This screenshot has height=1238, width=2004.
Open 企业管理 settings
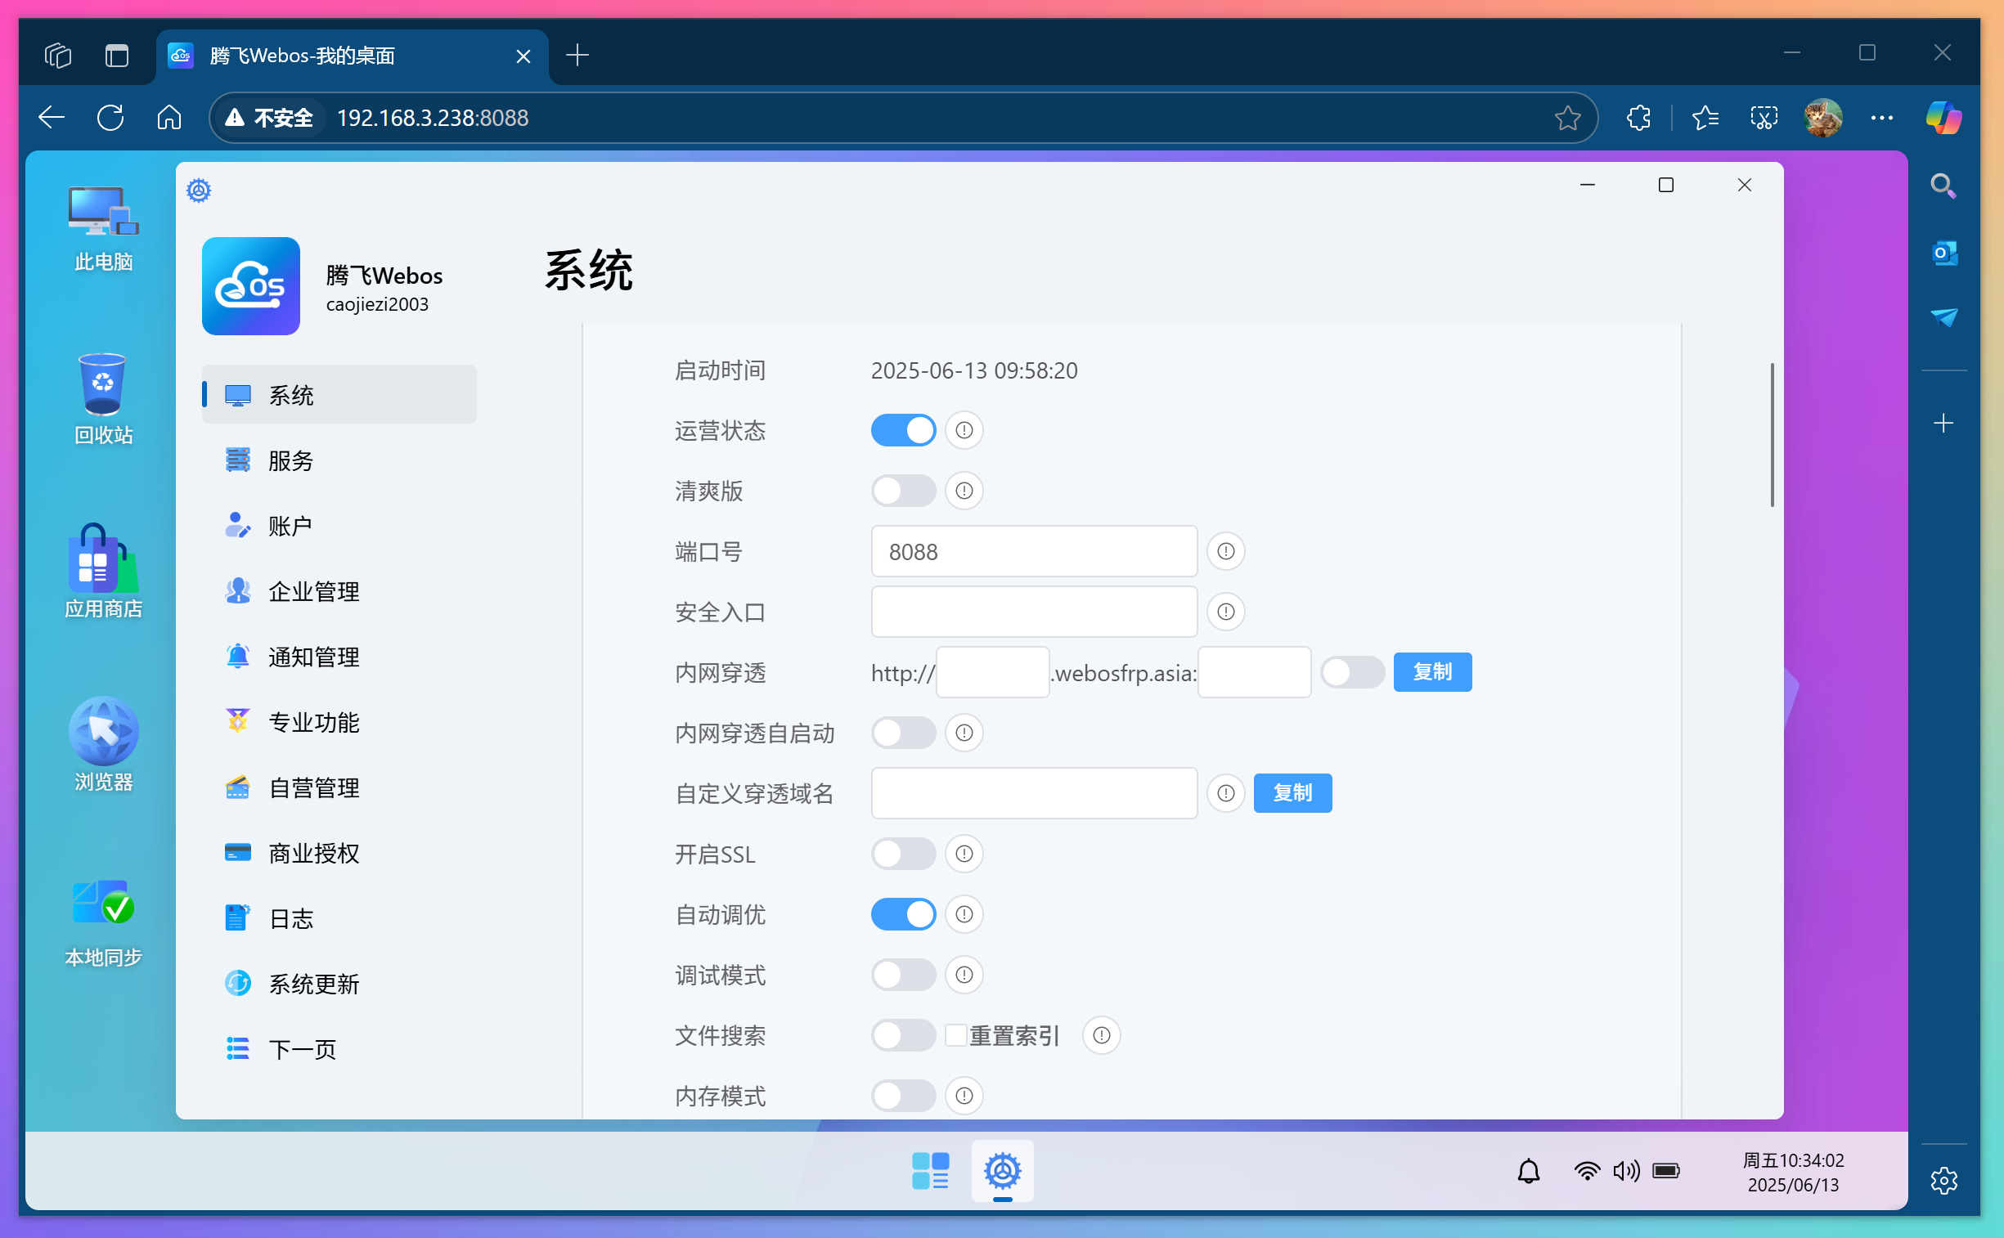[x=313, y=590]
